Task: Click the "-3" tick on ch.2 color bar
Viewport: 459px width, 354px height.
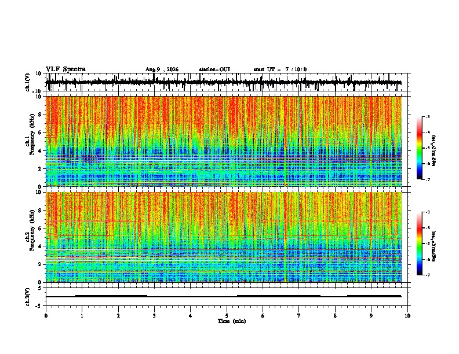Action: pyautogui.click(x=427, y=212)
